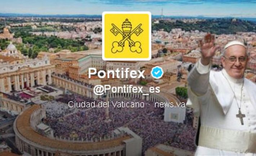Click the blue sky strip in header photo
This screenshot has width=256, height=156.
coord(128,6)
